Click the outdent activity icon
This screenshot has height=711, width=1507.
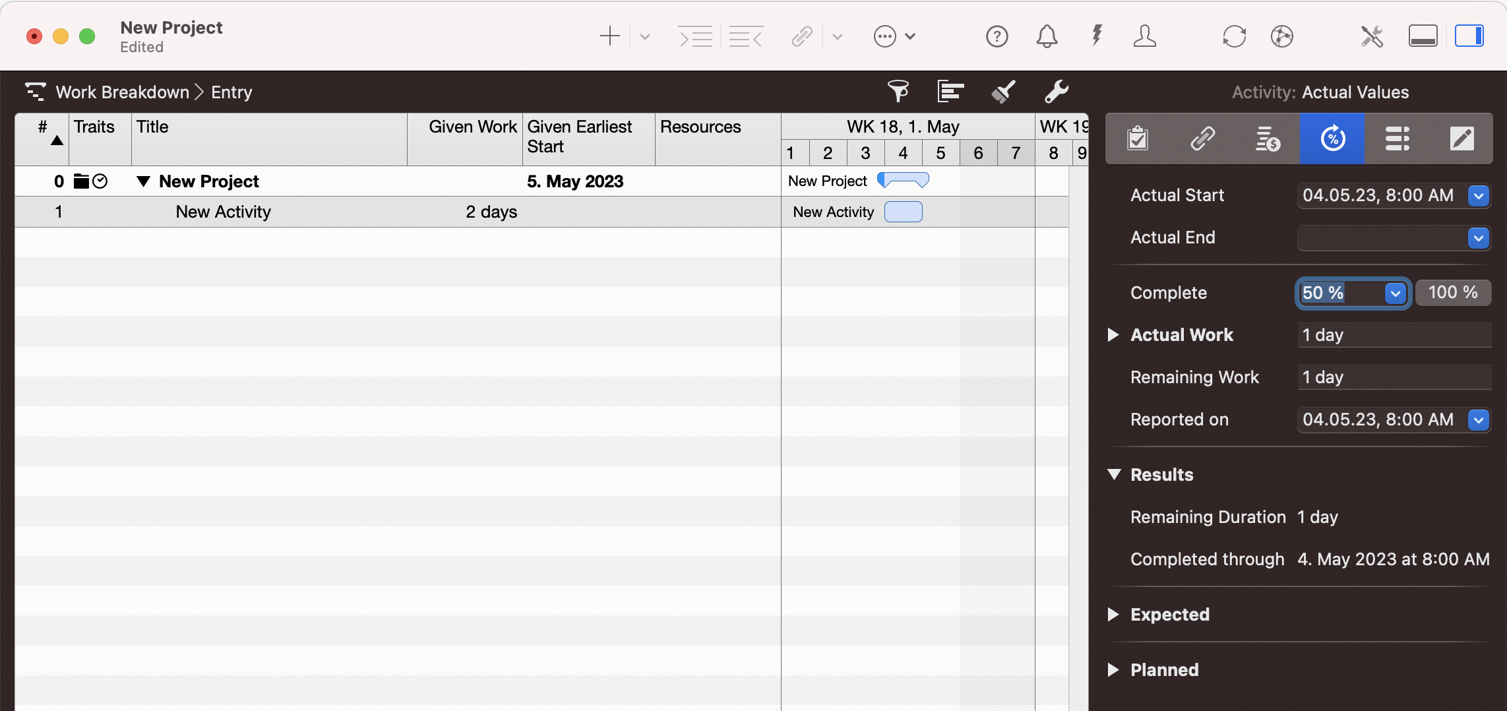[x=746, y=36]
